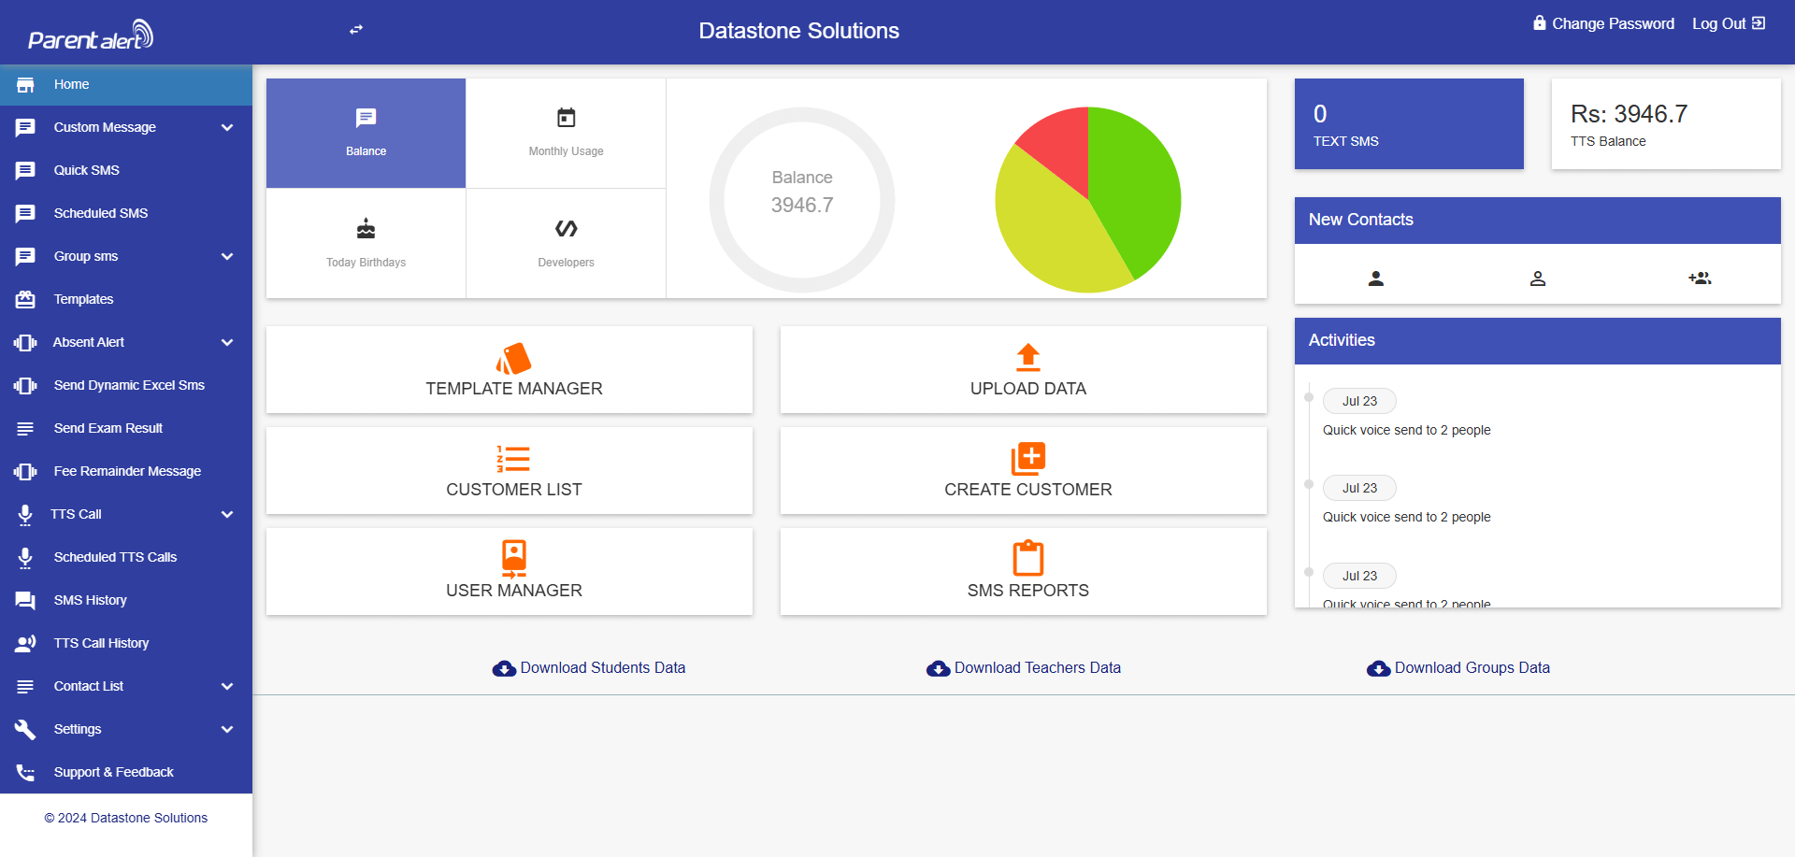This screenshot has width=1795, height=857.
Task: Click the 0 TEXT SMS card
Action: point(1409,124)
